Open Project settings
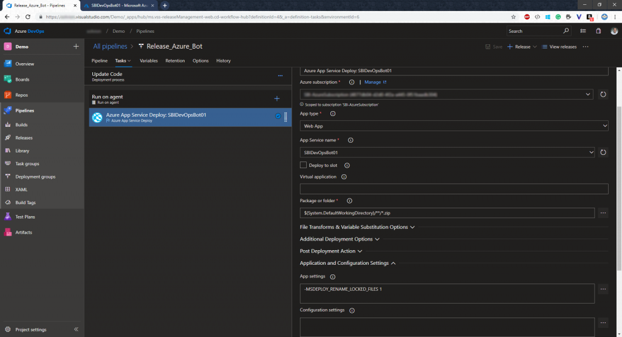Screen dimensions: 622x337 31,330
